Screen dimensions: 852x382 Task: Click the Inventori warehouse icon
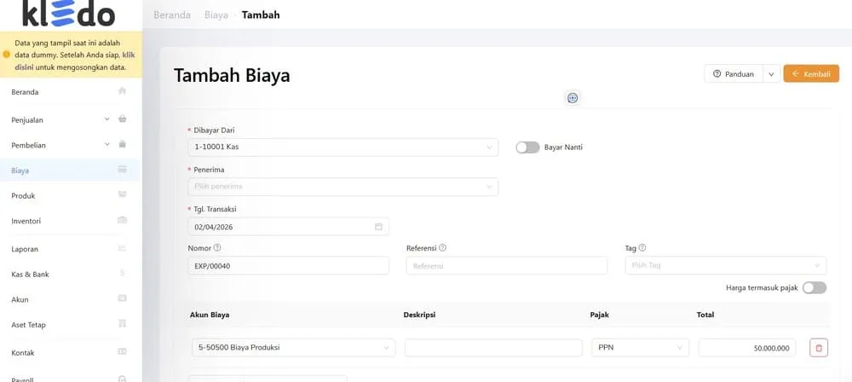tap(122, 220)
